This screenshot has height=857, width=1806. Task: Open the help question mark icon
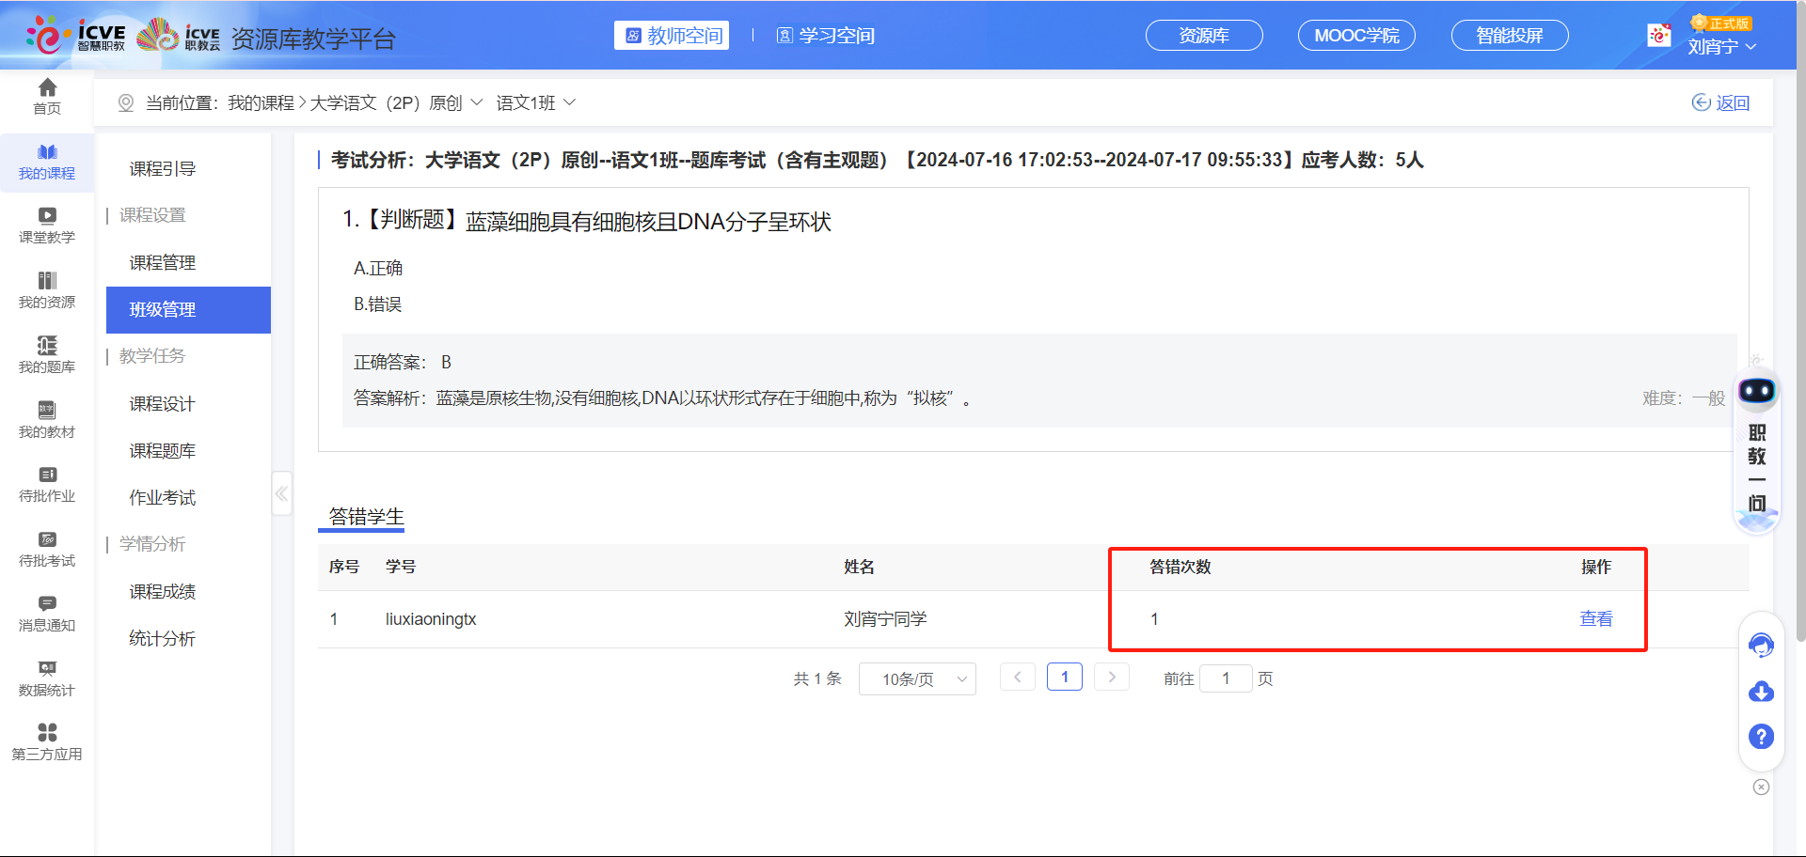1761,737
